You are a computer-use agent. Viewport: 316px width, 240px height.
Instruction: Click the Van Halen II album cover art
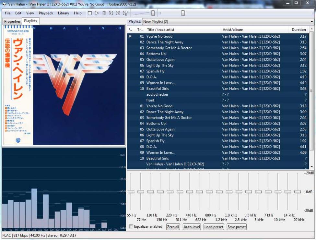point(64,85)
